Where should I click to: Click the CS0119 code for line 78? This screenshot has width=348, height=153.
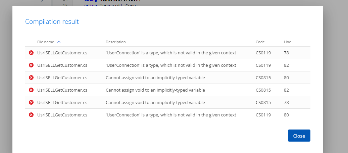click(x=263, y=53)
